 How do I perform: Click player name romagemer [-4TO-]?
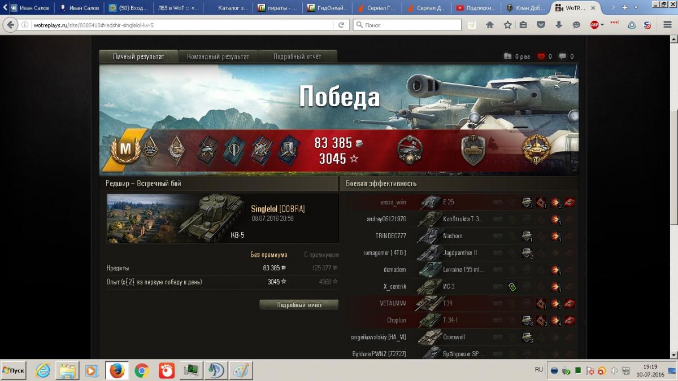click(x=385, y=253)
